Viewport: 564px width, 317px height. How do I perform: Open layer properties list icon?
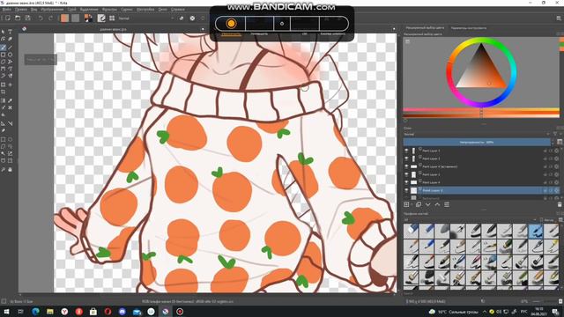(447, 204)
